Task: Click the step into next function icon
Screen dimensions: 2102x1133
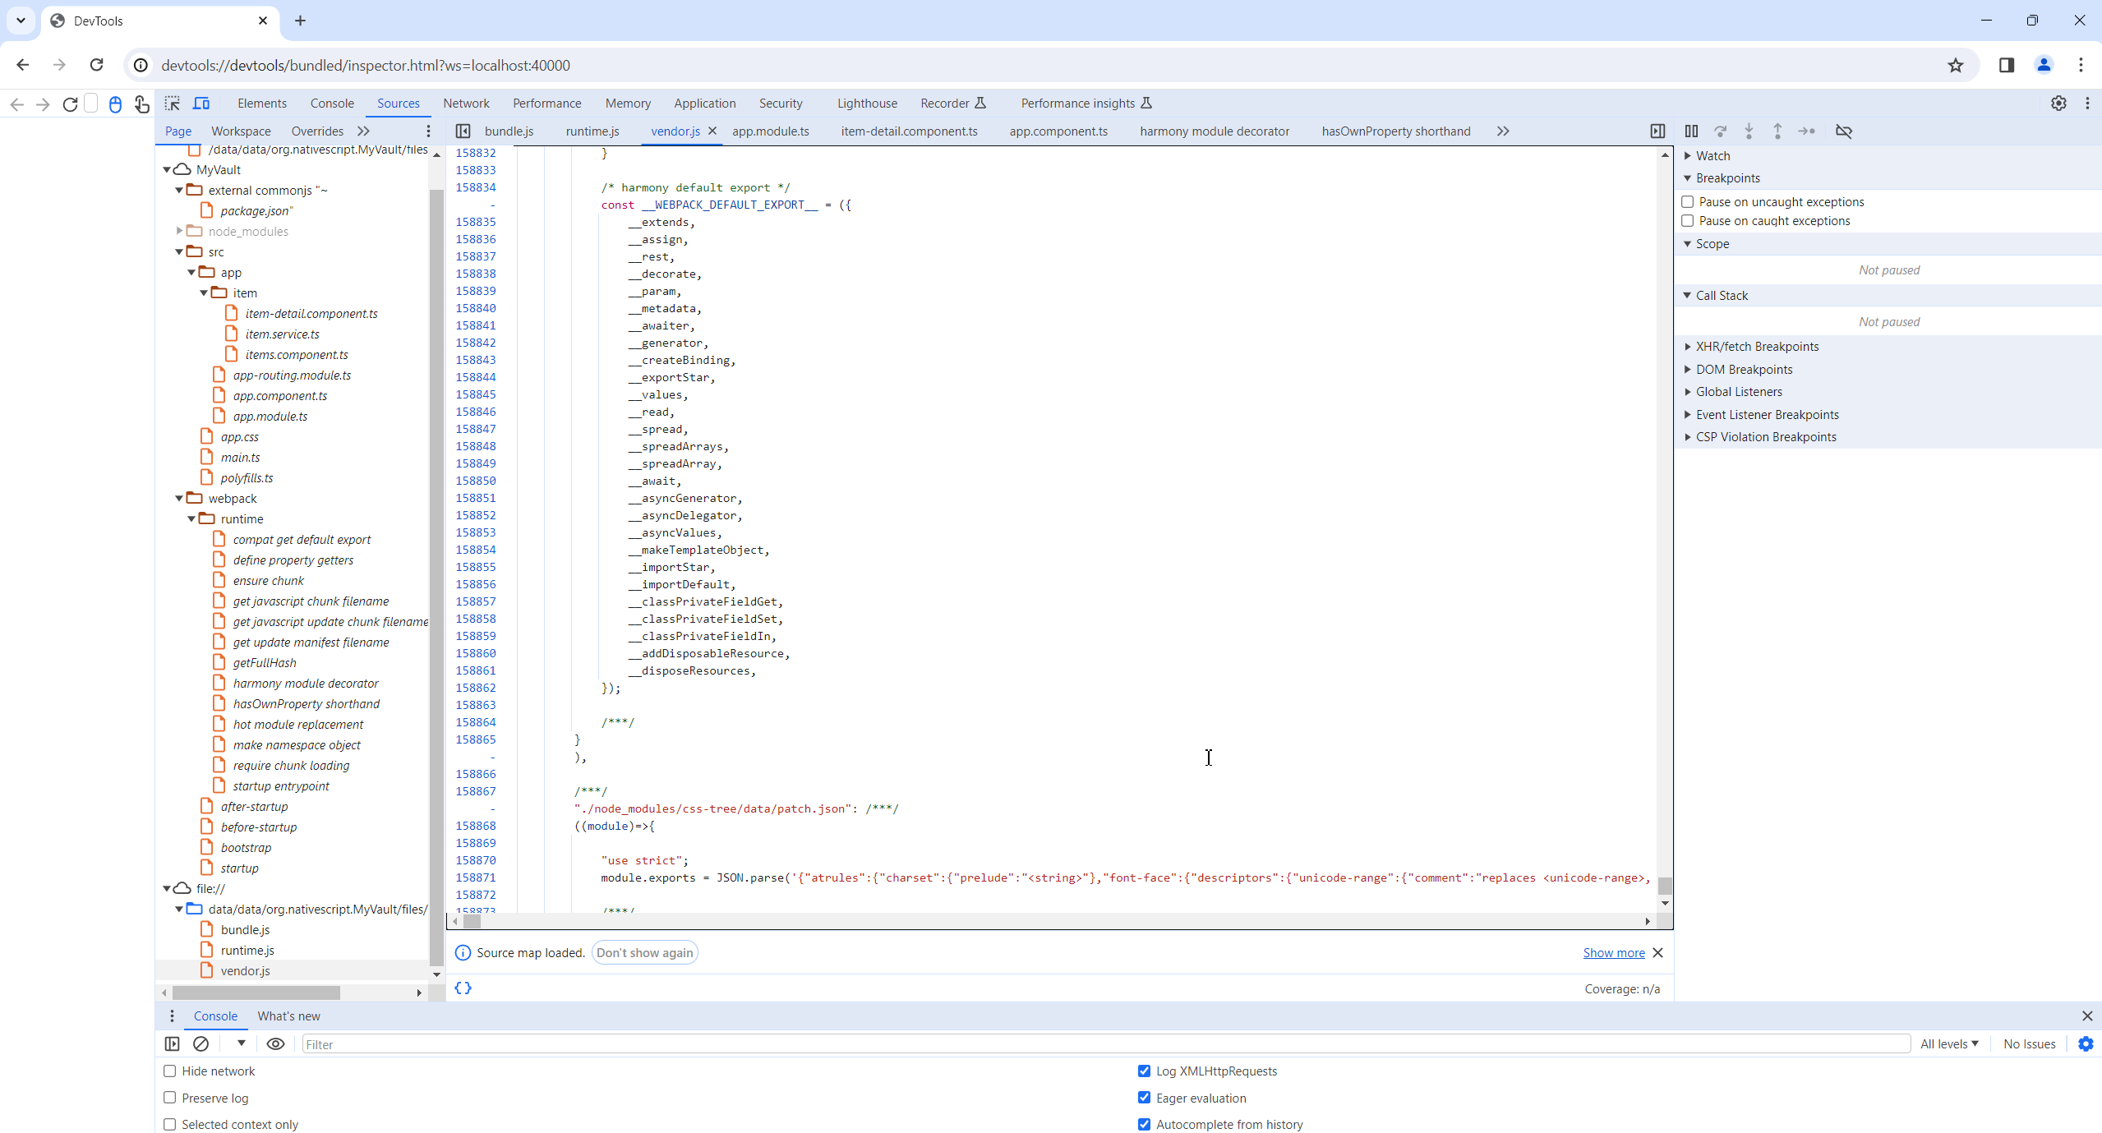Action: point(1749,131)
